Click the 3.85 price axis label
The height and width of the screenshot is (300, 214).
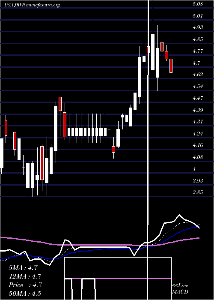coord(198,192)
